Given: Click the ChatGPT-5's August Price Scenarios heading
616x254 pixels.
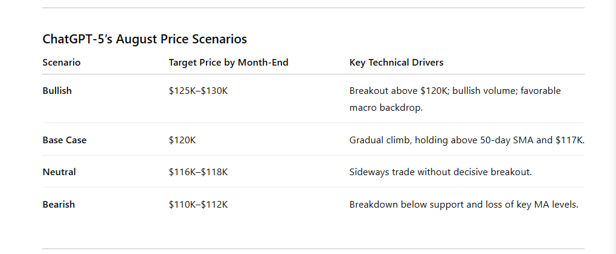Looking at the screenshot, I should 144,39.
